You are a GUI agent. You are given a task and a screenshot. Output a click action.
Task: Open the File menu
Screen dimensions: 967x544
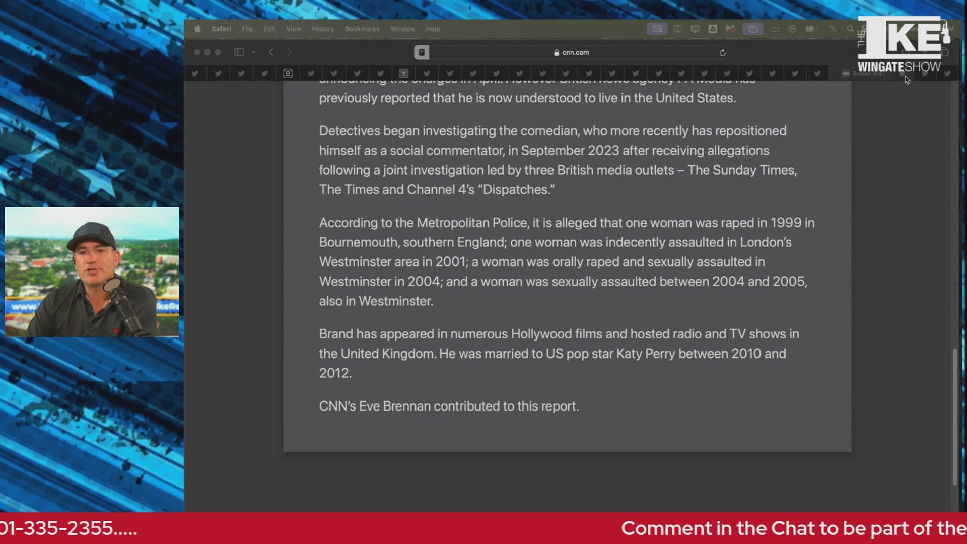tap(247, 29)
